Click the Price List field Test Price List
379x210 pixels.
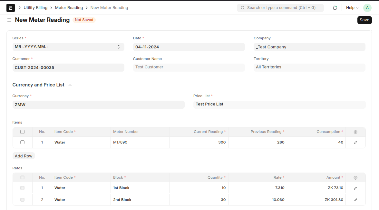(279, 105)
